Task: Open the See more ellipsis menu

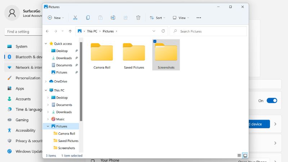Action: click(x=199, y=18)
